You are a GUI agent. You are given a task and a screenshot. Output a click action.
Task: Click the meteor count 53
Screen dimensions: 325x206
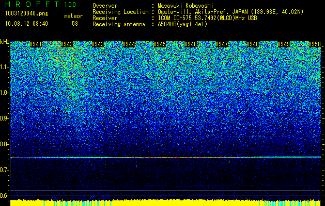coord(75,24)
